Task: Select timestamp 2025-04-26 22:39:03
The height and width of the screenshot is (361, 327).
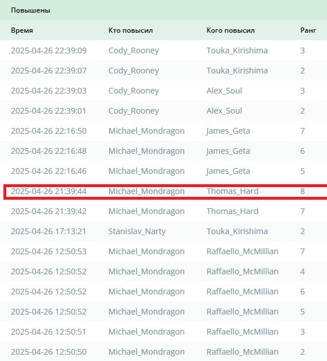Action: [x=49, y=91]
